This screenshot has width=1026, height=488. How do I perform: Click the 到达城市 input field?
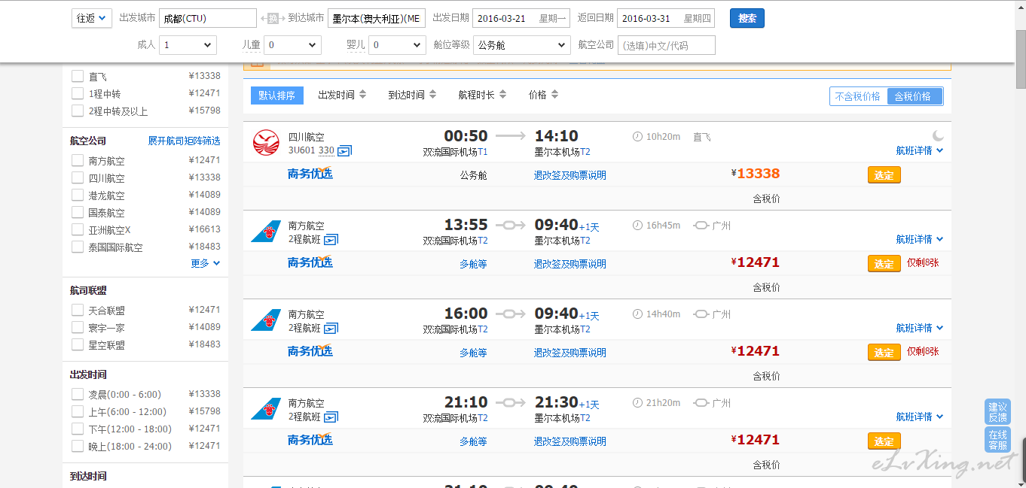click(377, 18)
